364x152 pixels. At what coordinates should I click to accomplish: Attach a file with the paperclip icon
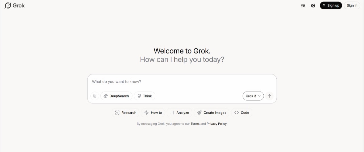click(x=95, y=96)
